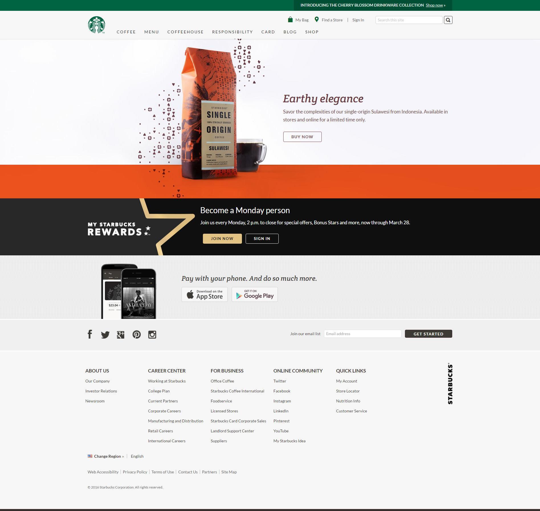Open Starbucks Coffee International link
This screenshot has height=511, width=540.
coord(237,391)
